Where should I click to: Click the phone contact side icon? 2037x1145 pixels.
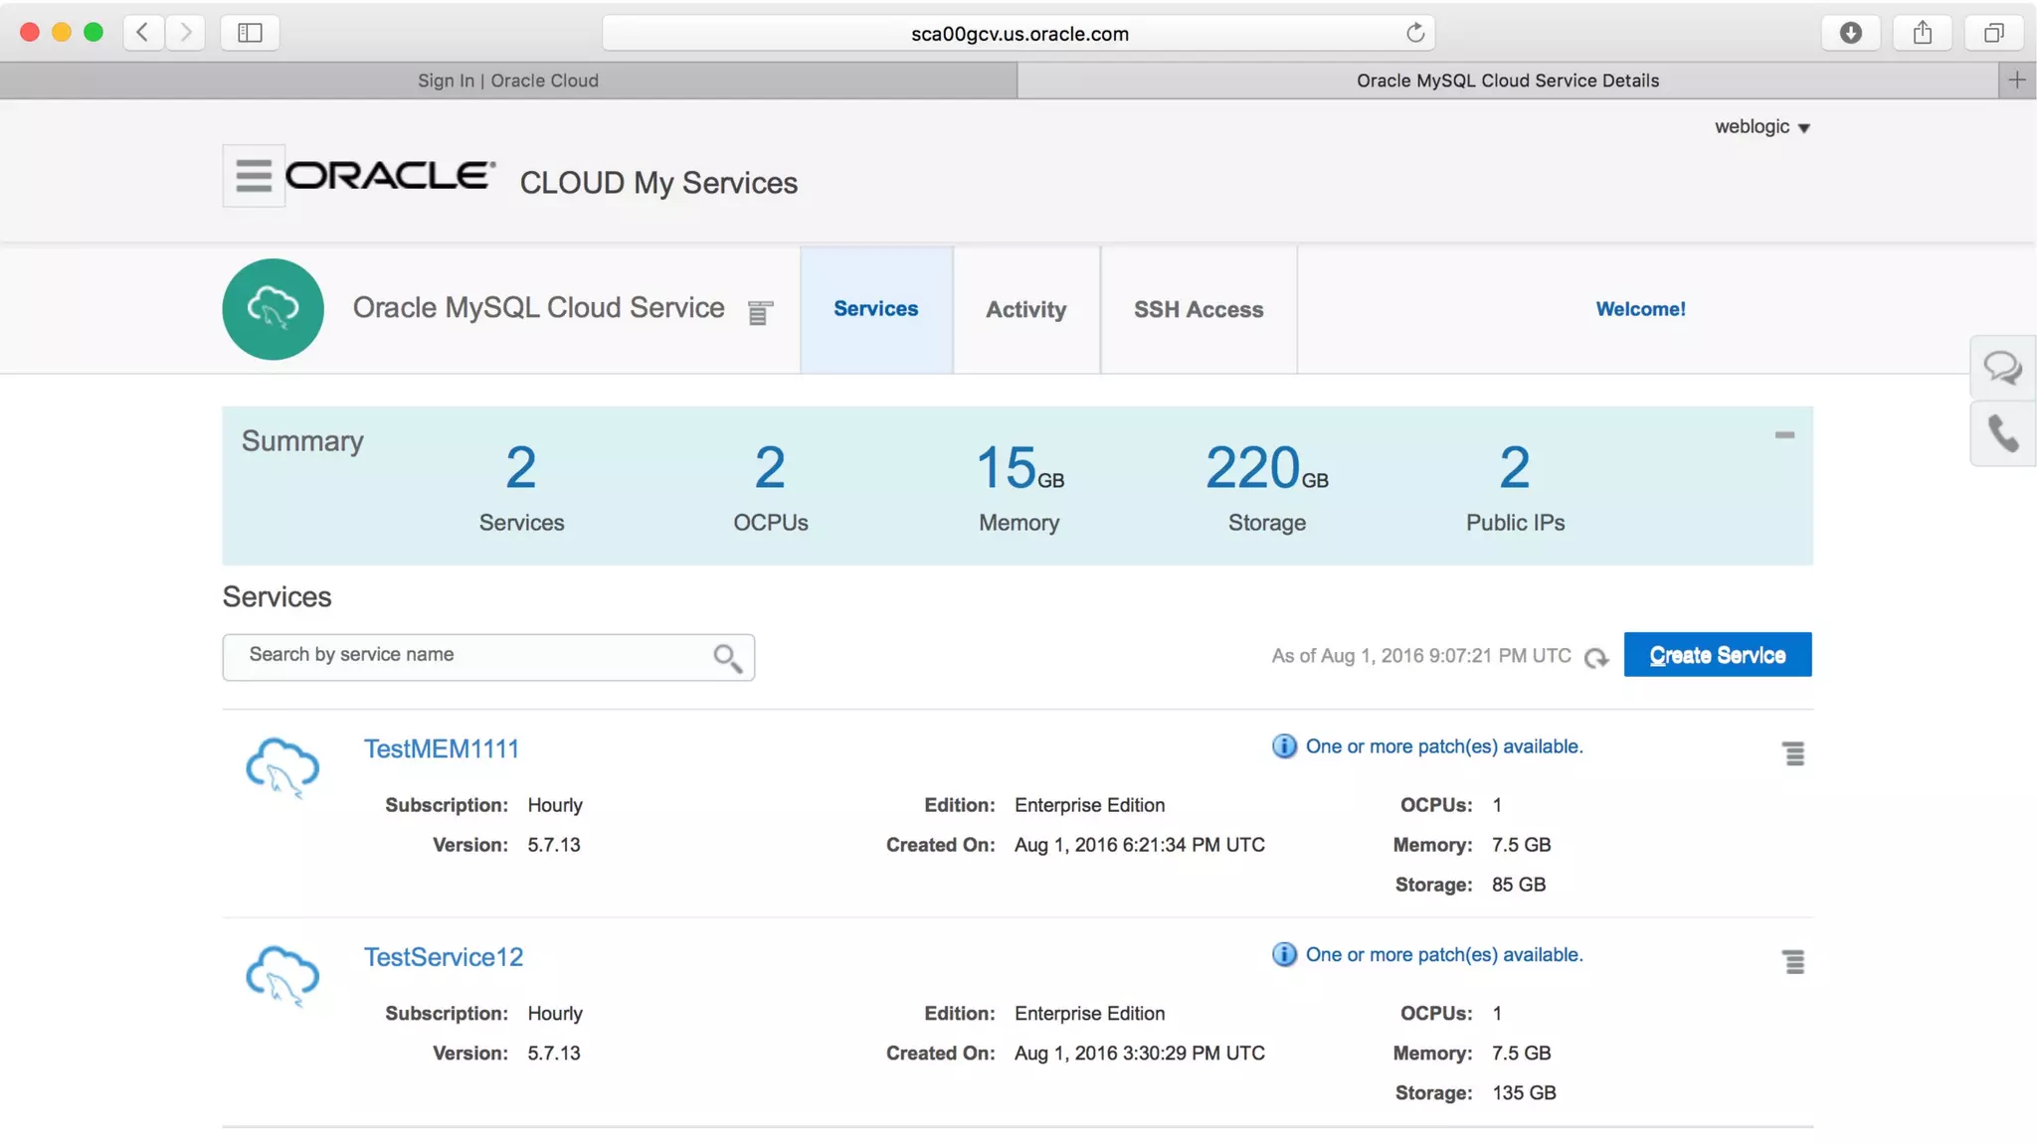coord(2002,434)
